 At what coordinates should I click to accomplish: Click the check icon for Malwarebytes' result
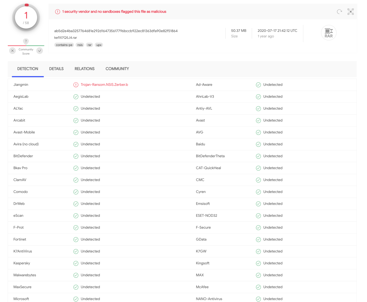pos(76,275)
